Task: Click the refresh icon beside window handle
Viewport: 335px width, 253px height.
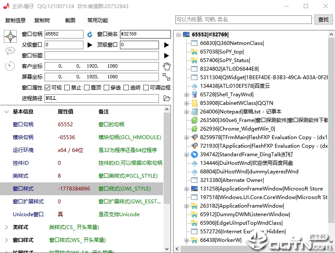Action: (x=90, y=34)
